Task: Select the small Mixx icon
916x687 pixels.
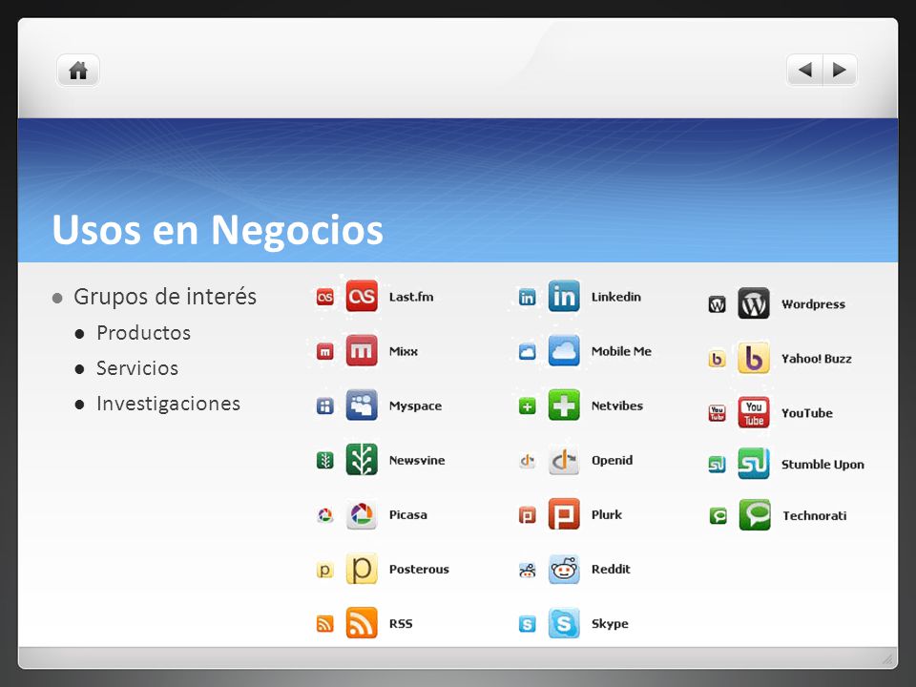Action: click(x=324, y=351)
